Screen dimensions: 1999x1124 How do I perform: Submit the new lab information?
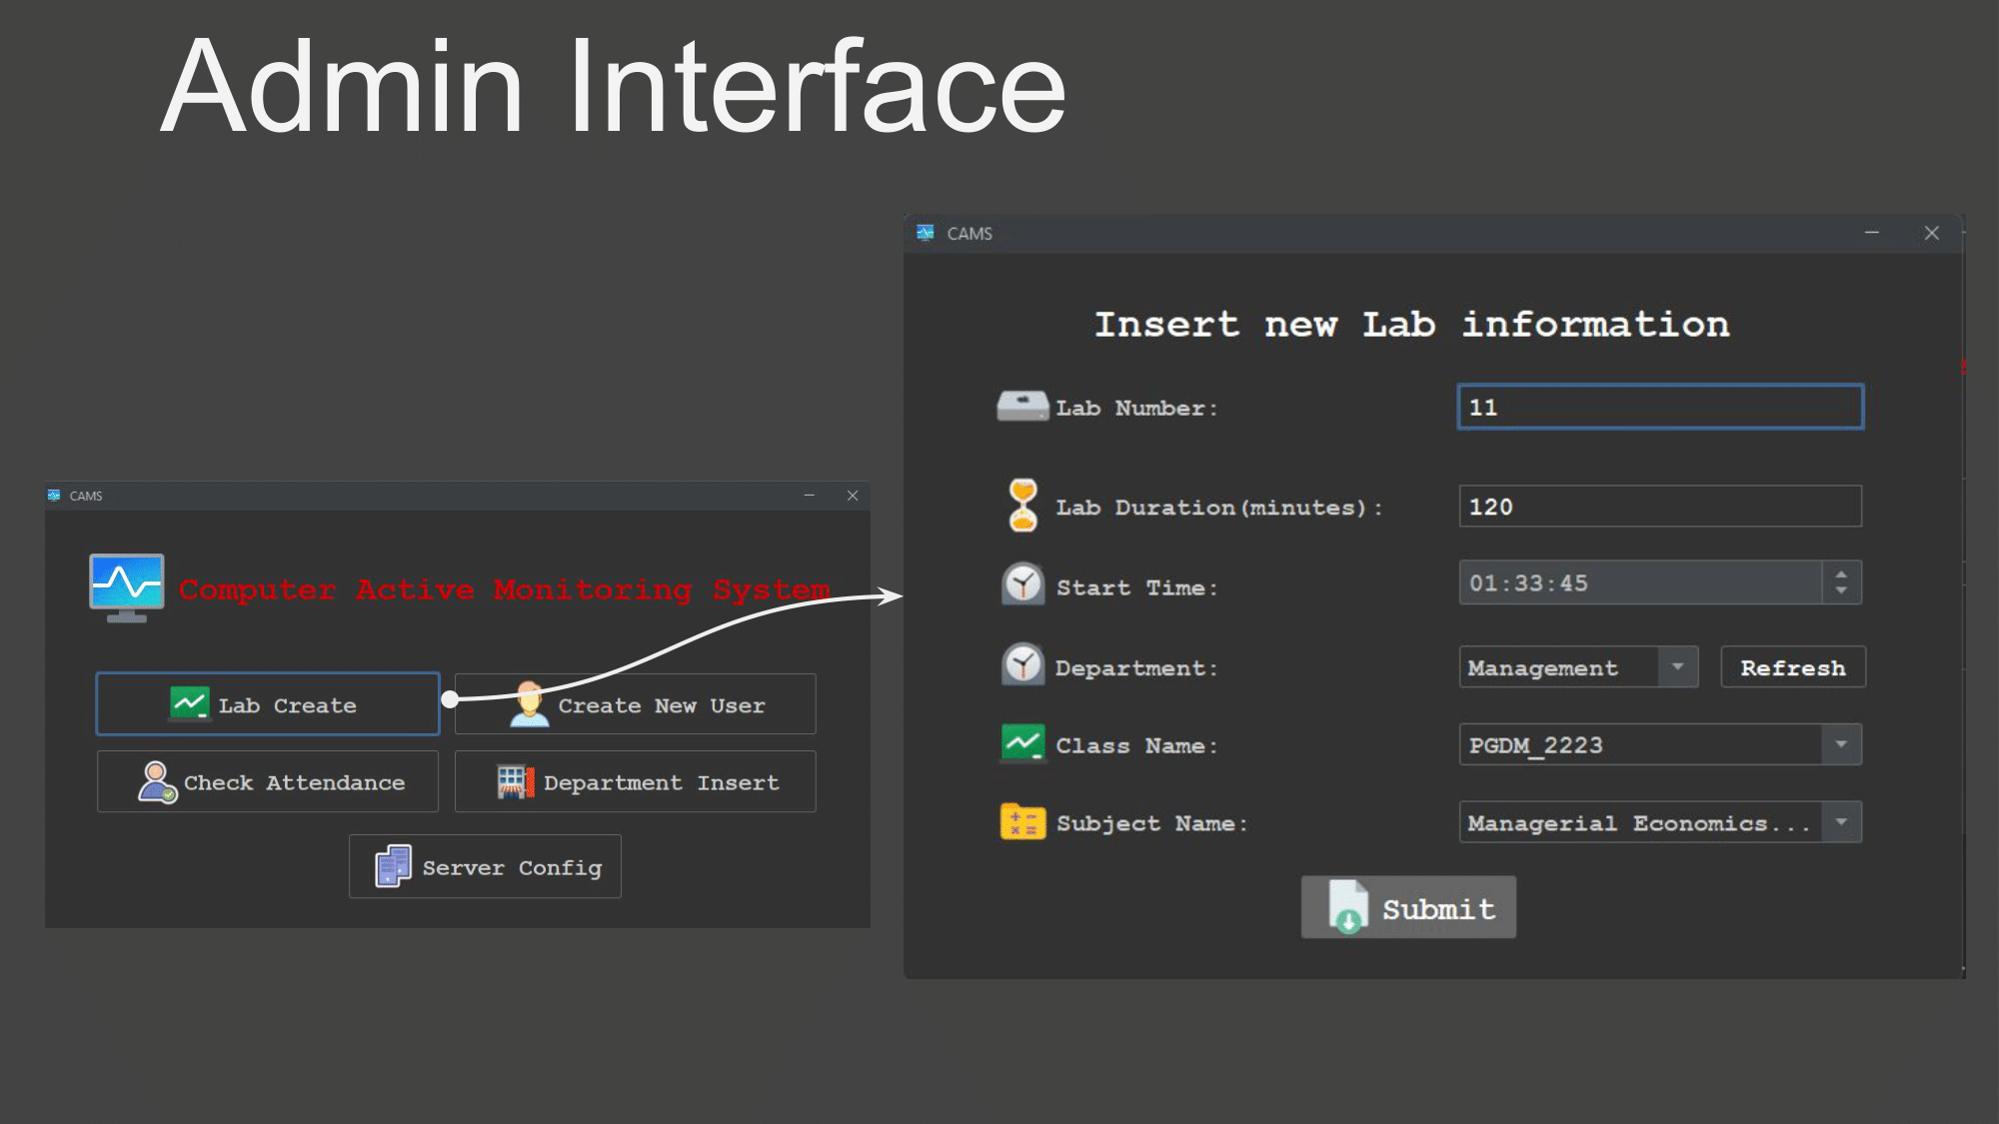coord(1408,907)
